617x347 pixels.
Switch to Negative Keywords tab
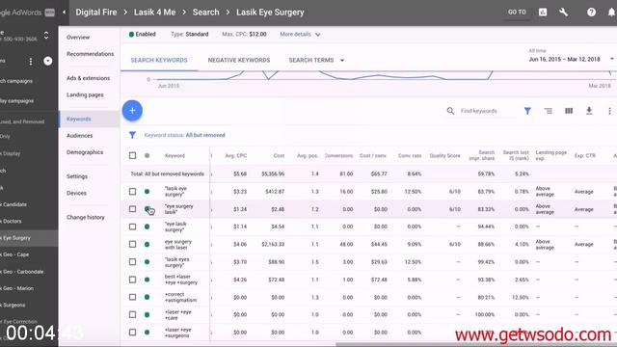[x=239, y=60]
